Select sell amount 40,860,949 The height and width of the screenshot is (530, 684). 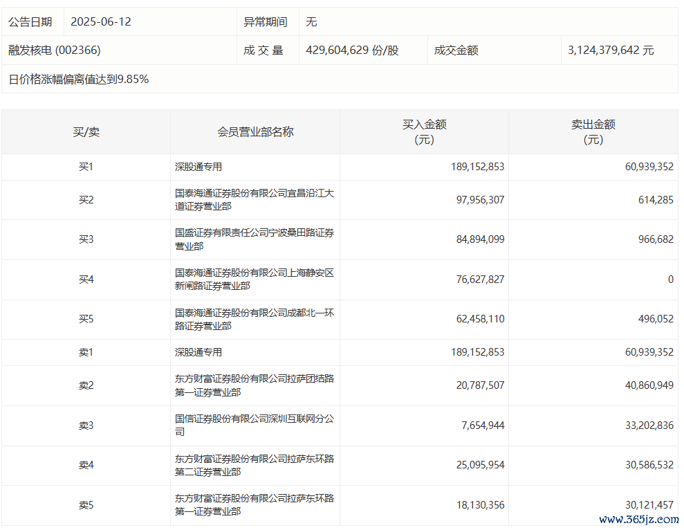point(649,385)
